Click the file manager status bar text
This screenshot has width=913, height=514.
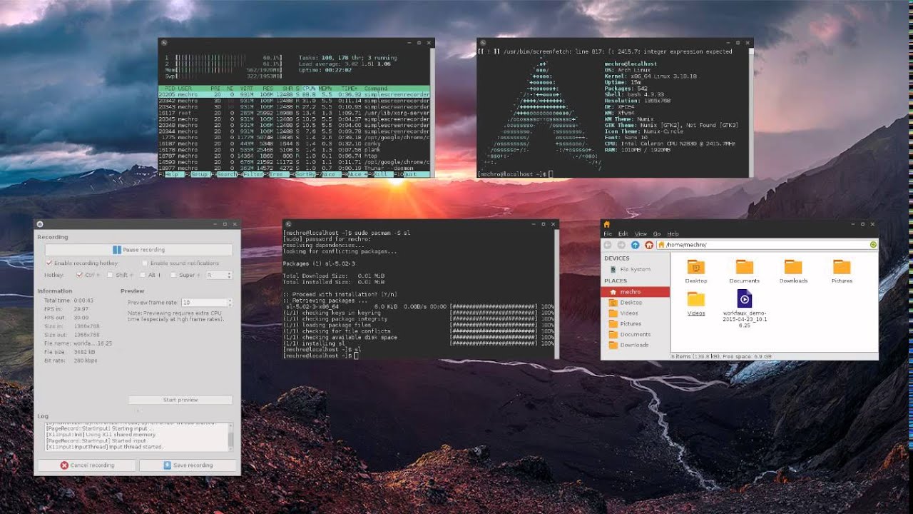click(x=721, y=356)
